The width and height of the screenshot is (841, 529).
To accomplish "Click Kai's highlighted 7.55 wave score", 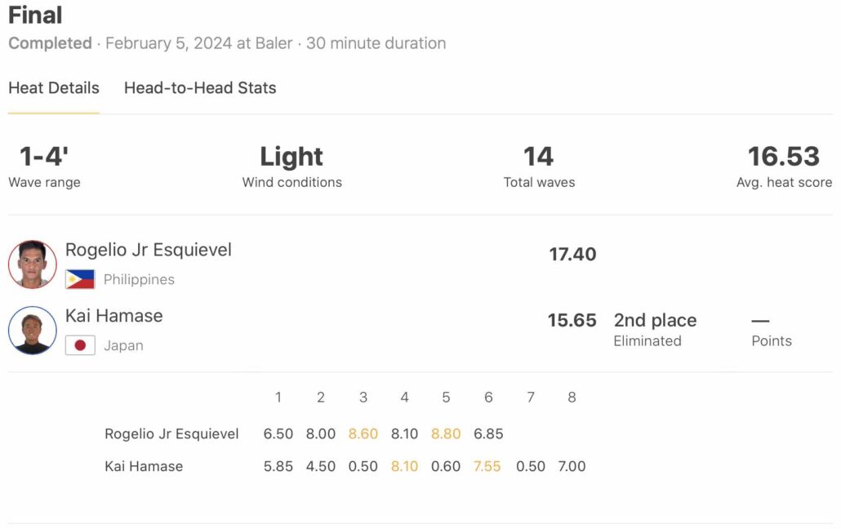I will point(487,466).
